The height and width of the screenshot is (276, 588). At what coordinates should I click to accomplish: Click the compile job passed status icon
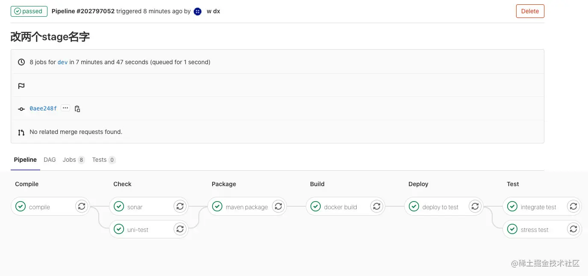click(21, 206)
